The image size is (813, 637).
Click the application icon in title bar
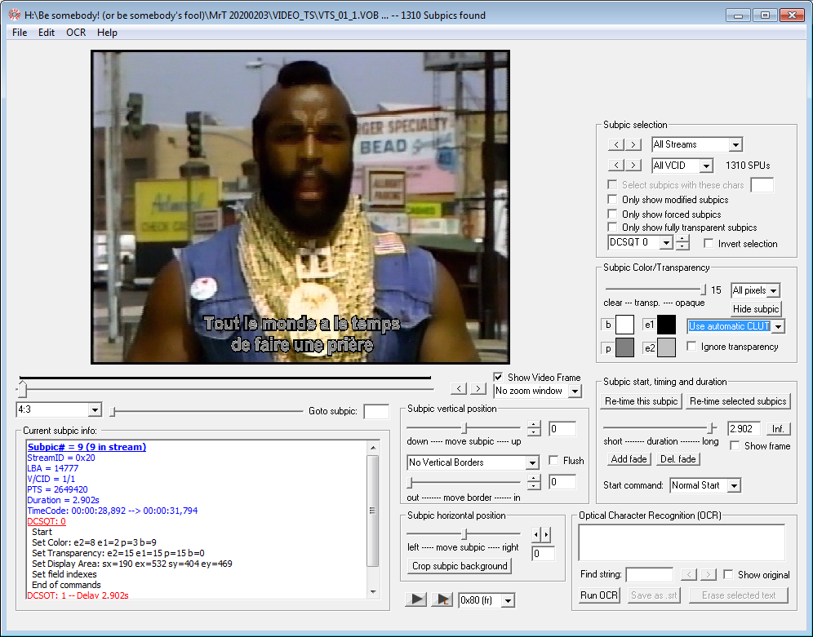click(x=15, y=15)
